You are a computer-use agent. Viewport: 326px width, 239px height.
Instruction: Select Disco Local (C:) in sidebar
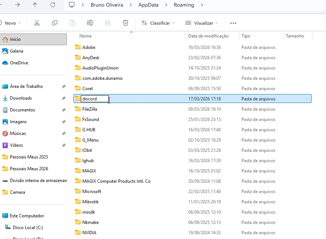(28, 228)
